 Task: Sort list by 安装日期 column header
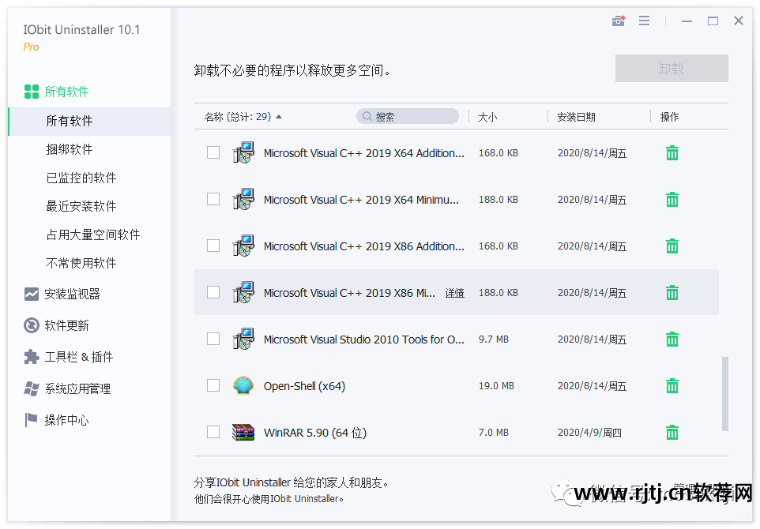click(x=576, y=117)
